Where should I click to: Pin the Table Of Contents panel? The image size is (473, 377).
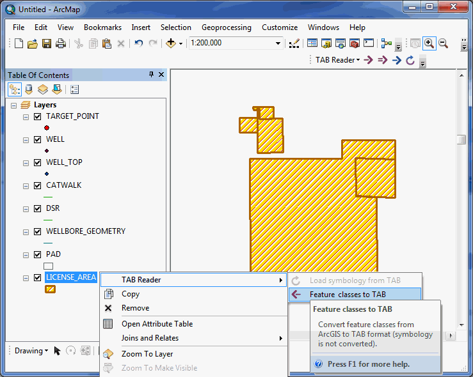[x=152, y=75]
